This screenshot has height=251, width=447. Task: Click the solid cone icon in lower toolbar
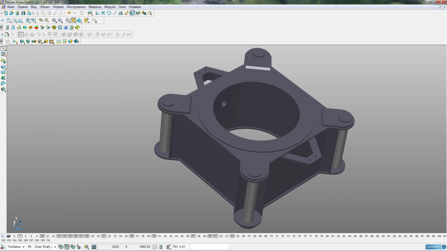pyautogui.click(x=76, y=41)
